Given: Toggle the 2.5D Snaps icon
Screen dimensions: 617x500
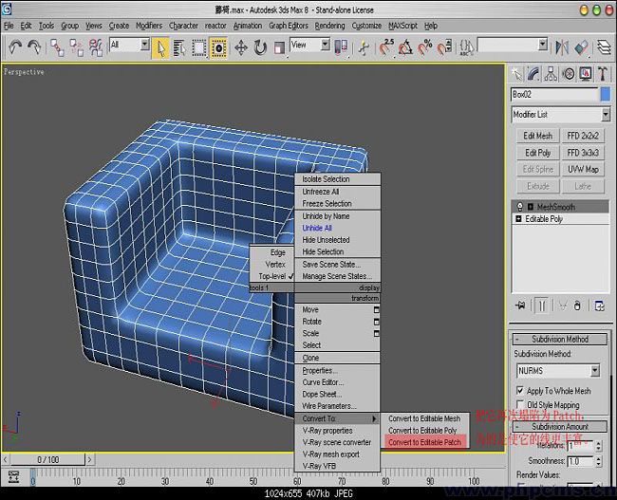Looking at the screenshot, I should 386,47.
